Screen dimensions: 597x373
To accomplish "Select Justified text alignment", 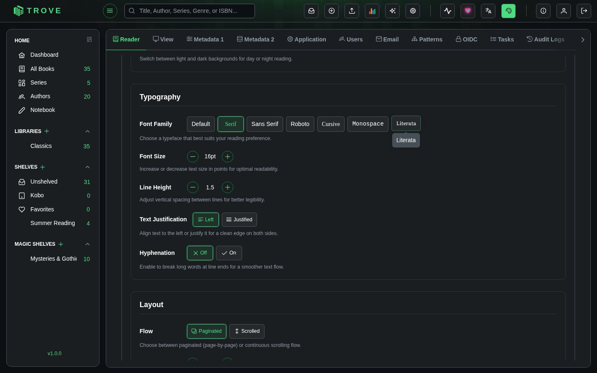I will [x=239, y=220].
